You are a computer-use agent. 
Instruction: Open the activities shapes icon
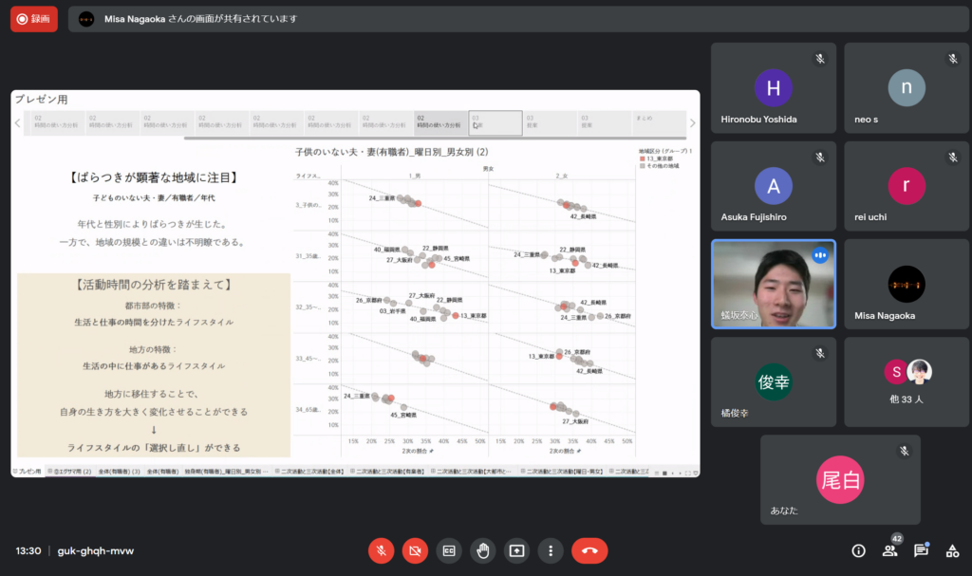click(x=951, y=550)
